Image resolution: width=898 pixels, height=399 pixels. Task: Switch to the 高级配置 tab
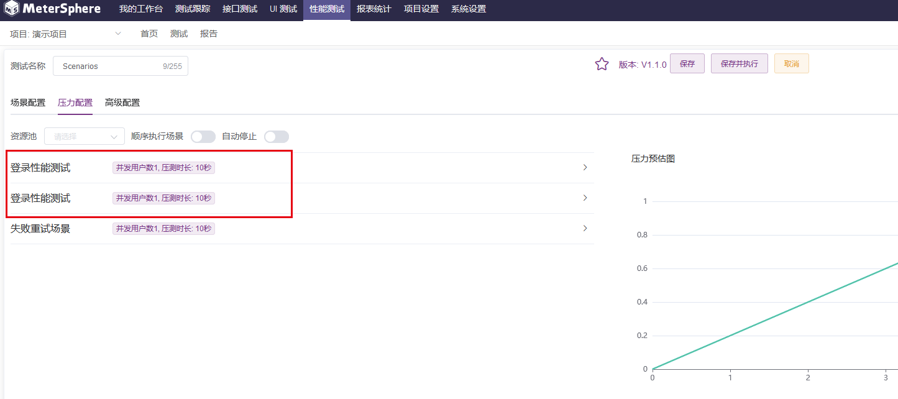pyautogui.click(x=122, y=103)
